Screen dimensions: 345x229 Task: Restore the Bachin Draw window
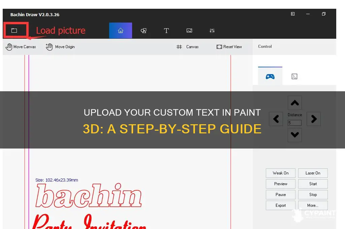[324, 14]
